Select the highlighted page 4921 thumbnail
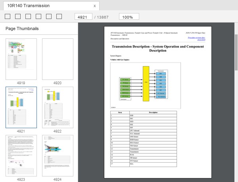Viewport: 238px width, 182px height. (x=21, y=107)
